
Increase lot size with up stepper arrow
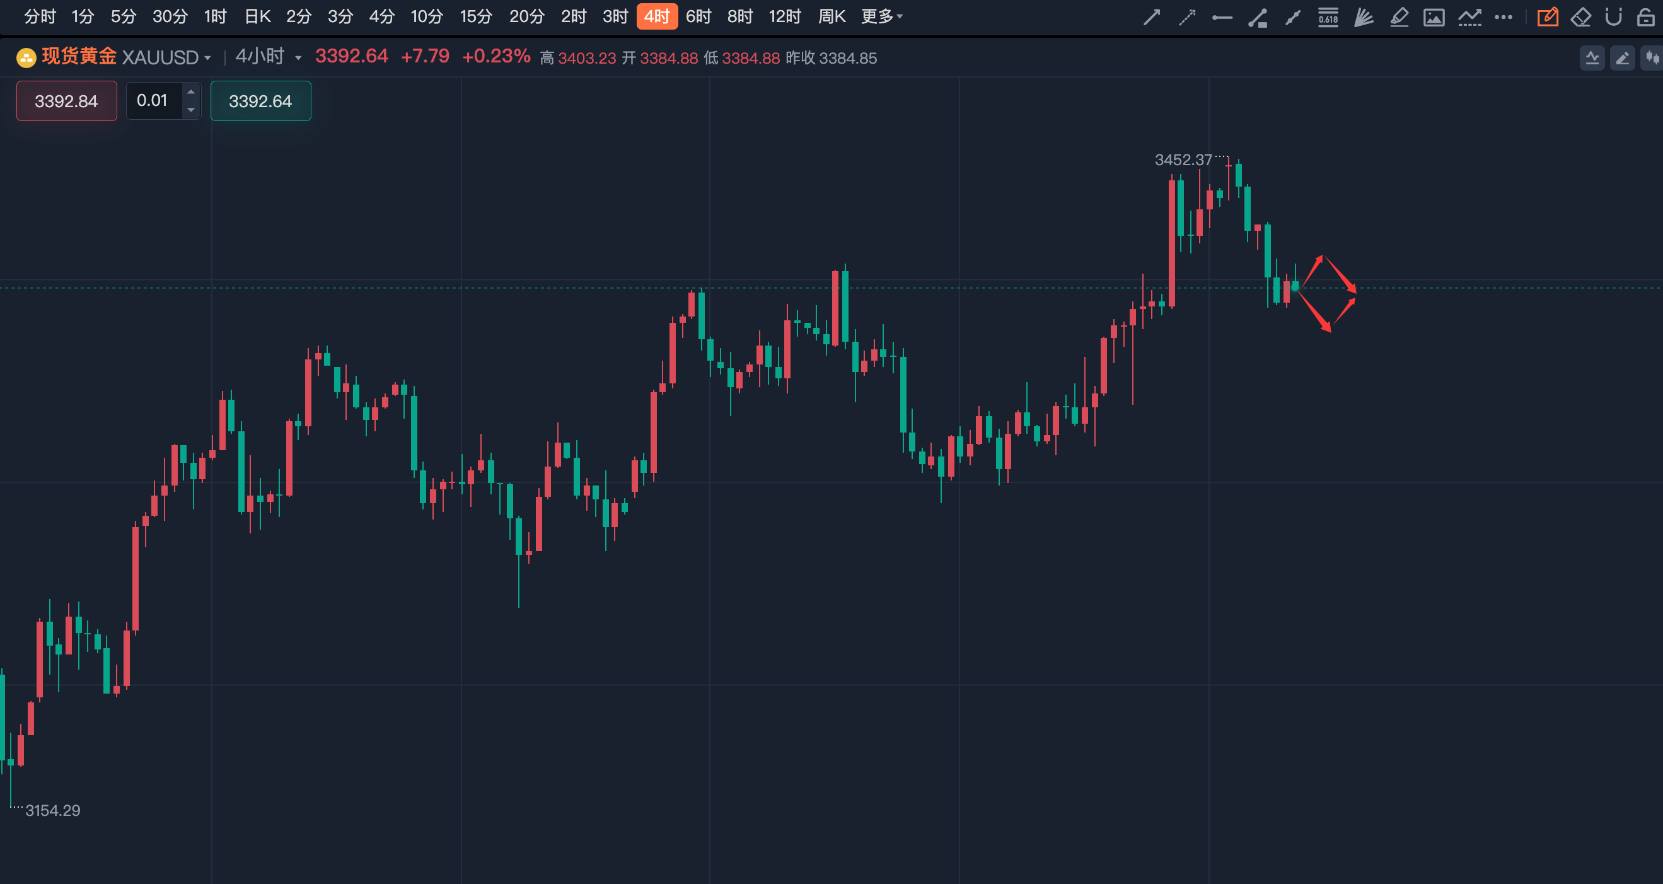tap(190, 91)
